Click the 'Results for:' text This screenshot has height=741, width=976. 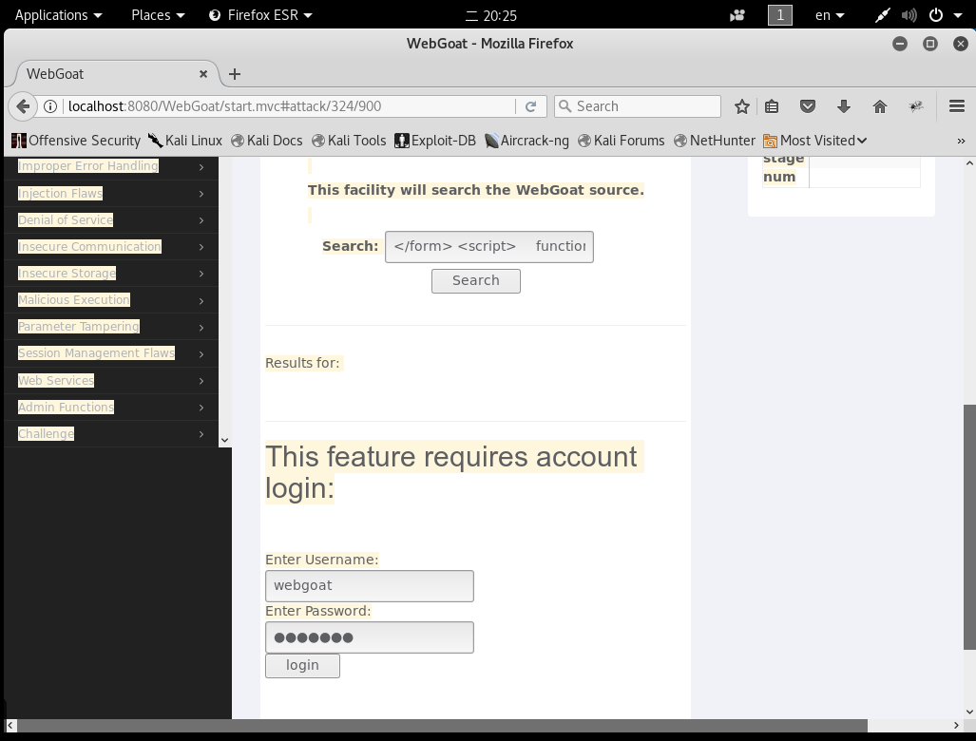302,363
